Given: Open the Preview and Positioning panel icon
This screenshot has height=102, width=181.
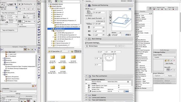Looking at the screenshot, I should pyautogui.click(x=89, y=5).
